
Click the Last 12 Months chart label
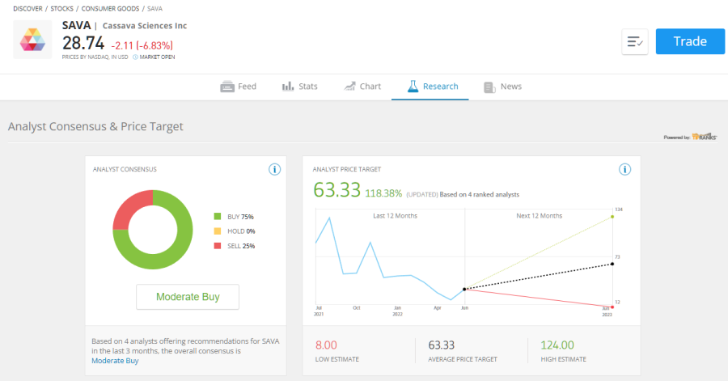tap(395, 216)
